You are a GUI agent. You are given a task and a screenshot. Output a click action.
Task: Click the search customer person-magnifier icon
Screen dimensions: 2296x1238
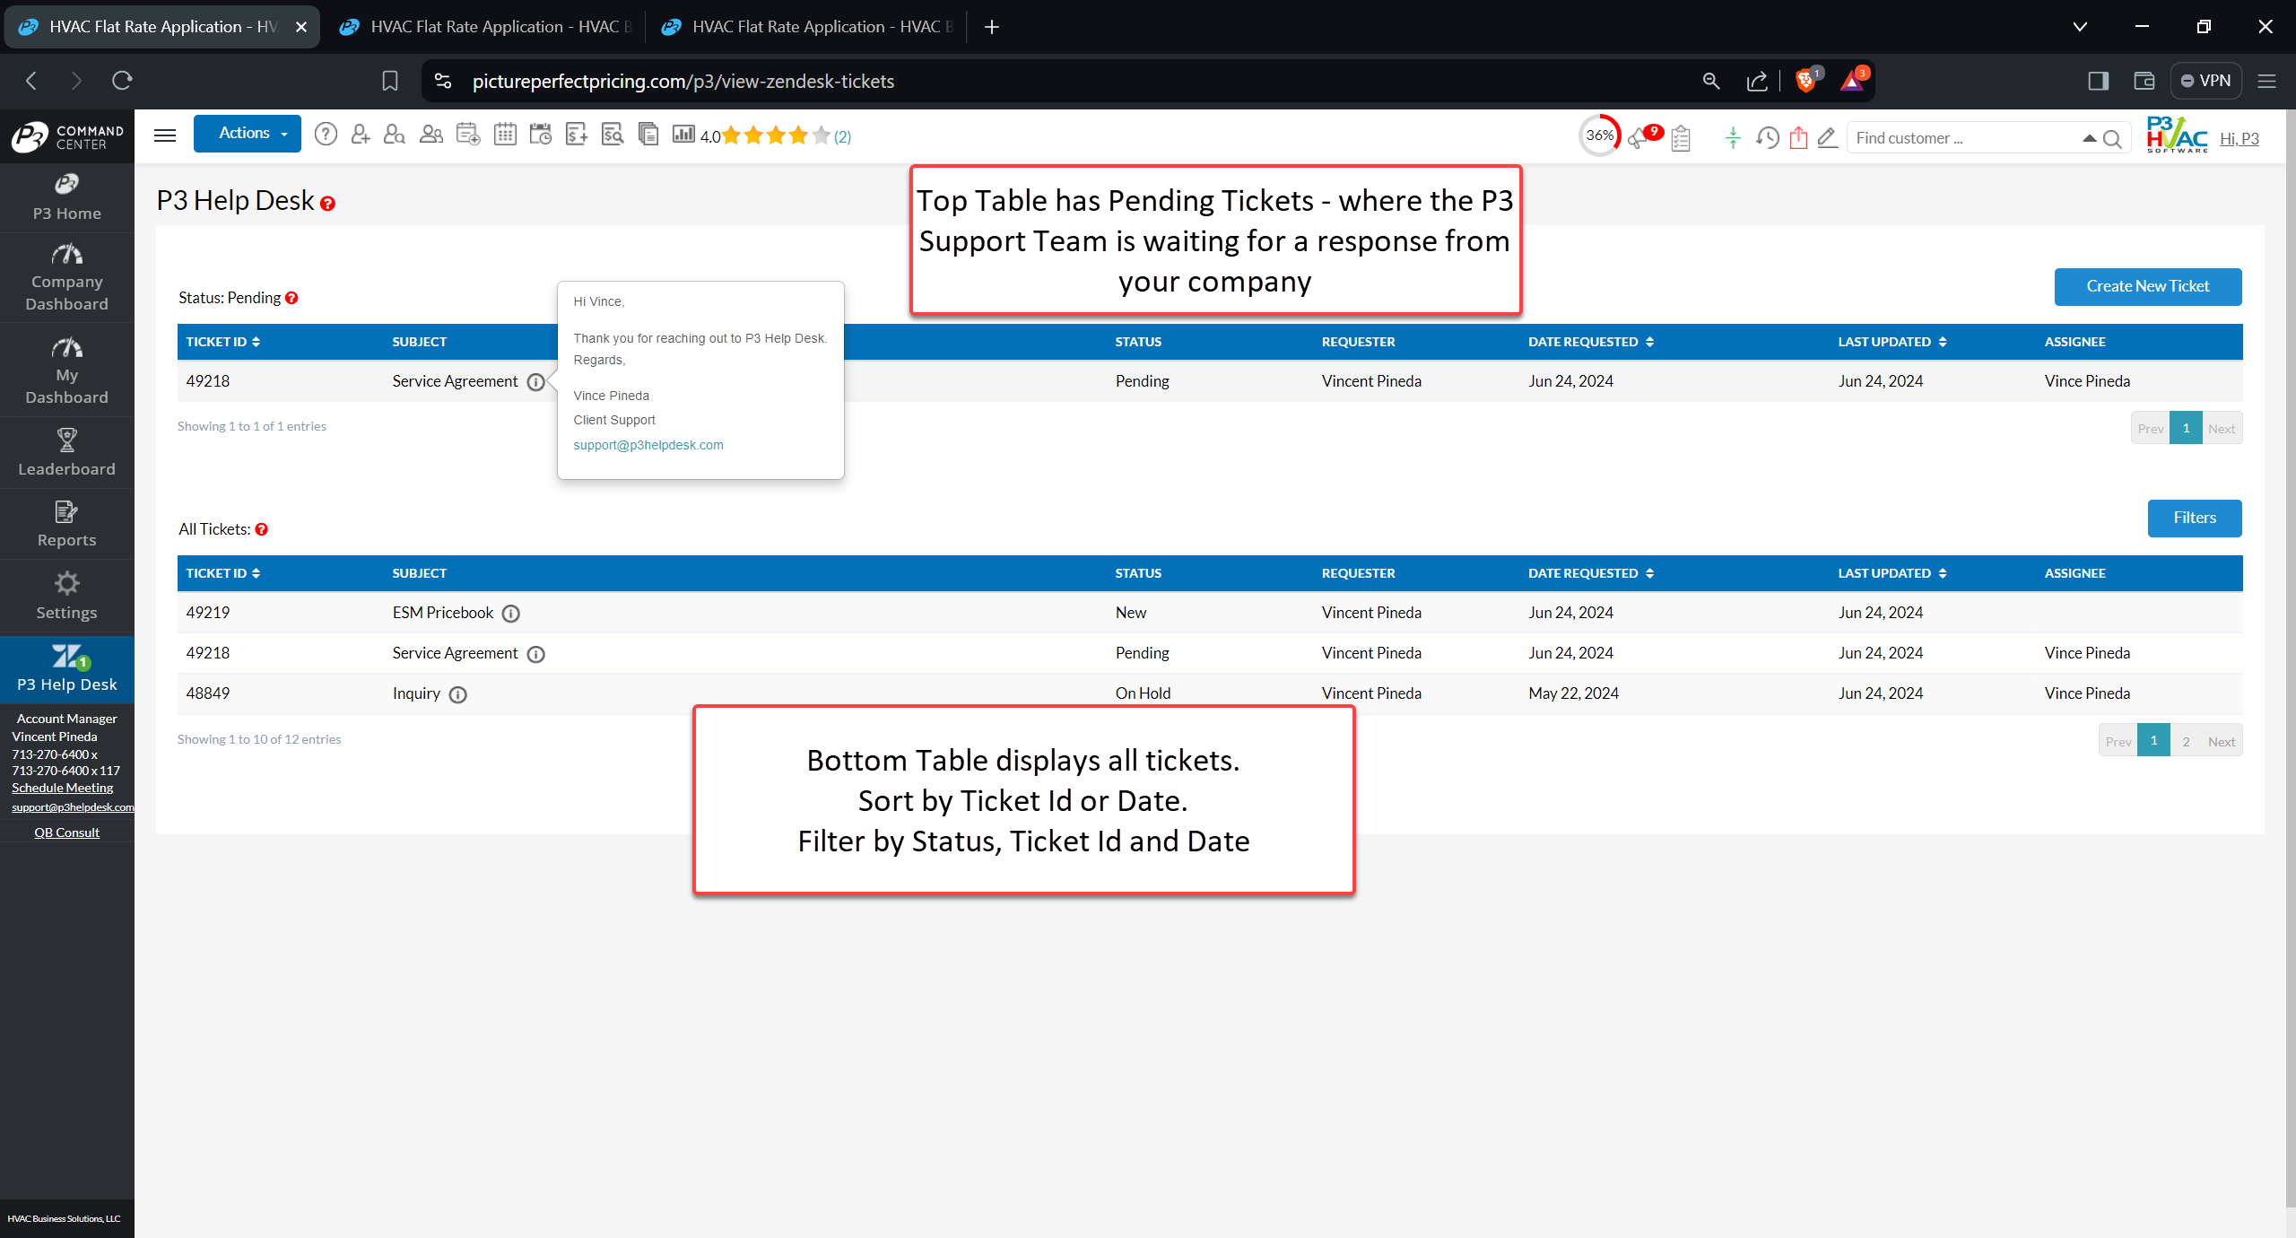tap(394, 135)
